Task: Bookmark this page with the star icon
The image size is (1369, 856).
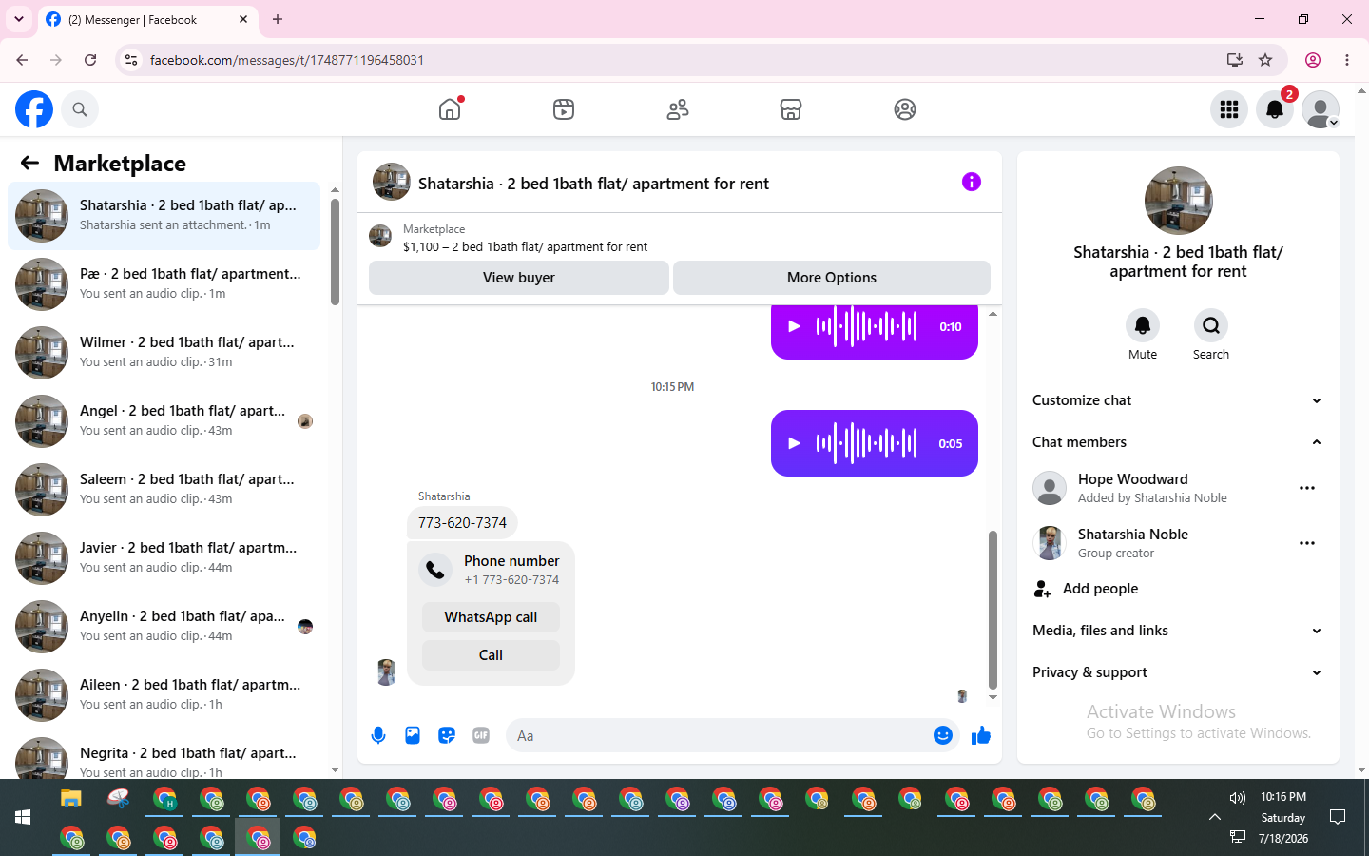Action: coord(1265,60)
